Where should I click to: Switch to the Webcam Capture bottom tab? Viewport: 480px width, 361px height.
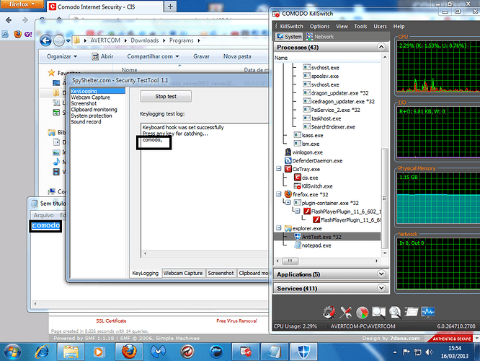point(183,273)
